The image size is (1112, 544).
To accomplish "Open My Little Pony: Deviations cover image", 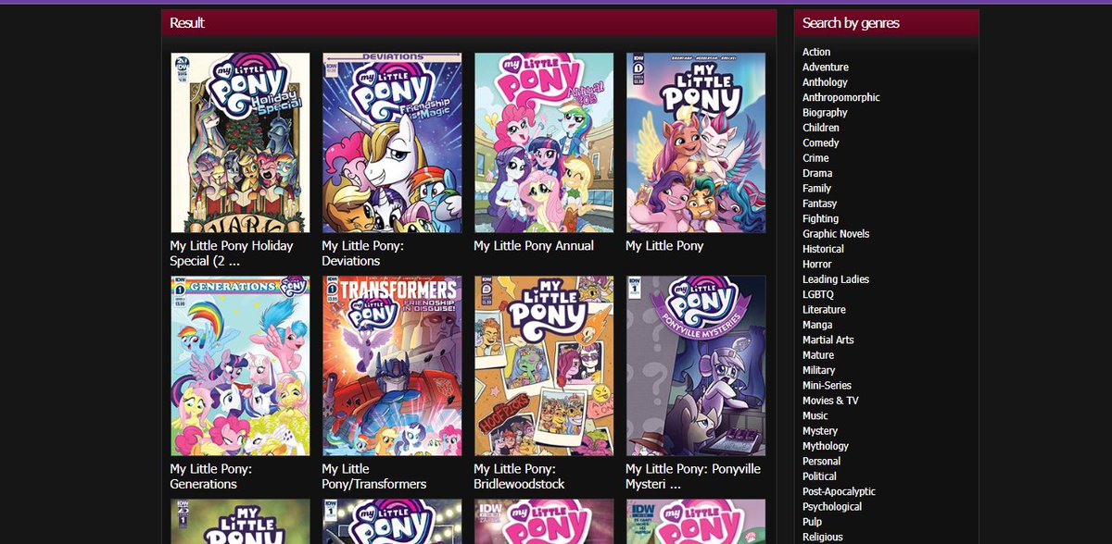I will (x=392, y=142).
